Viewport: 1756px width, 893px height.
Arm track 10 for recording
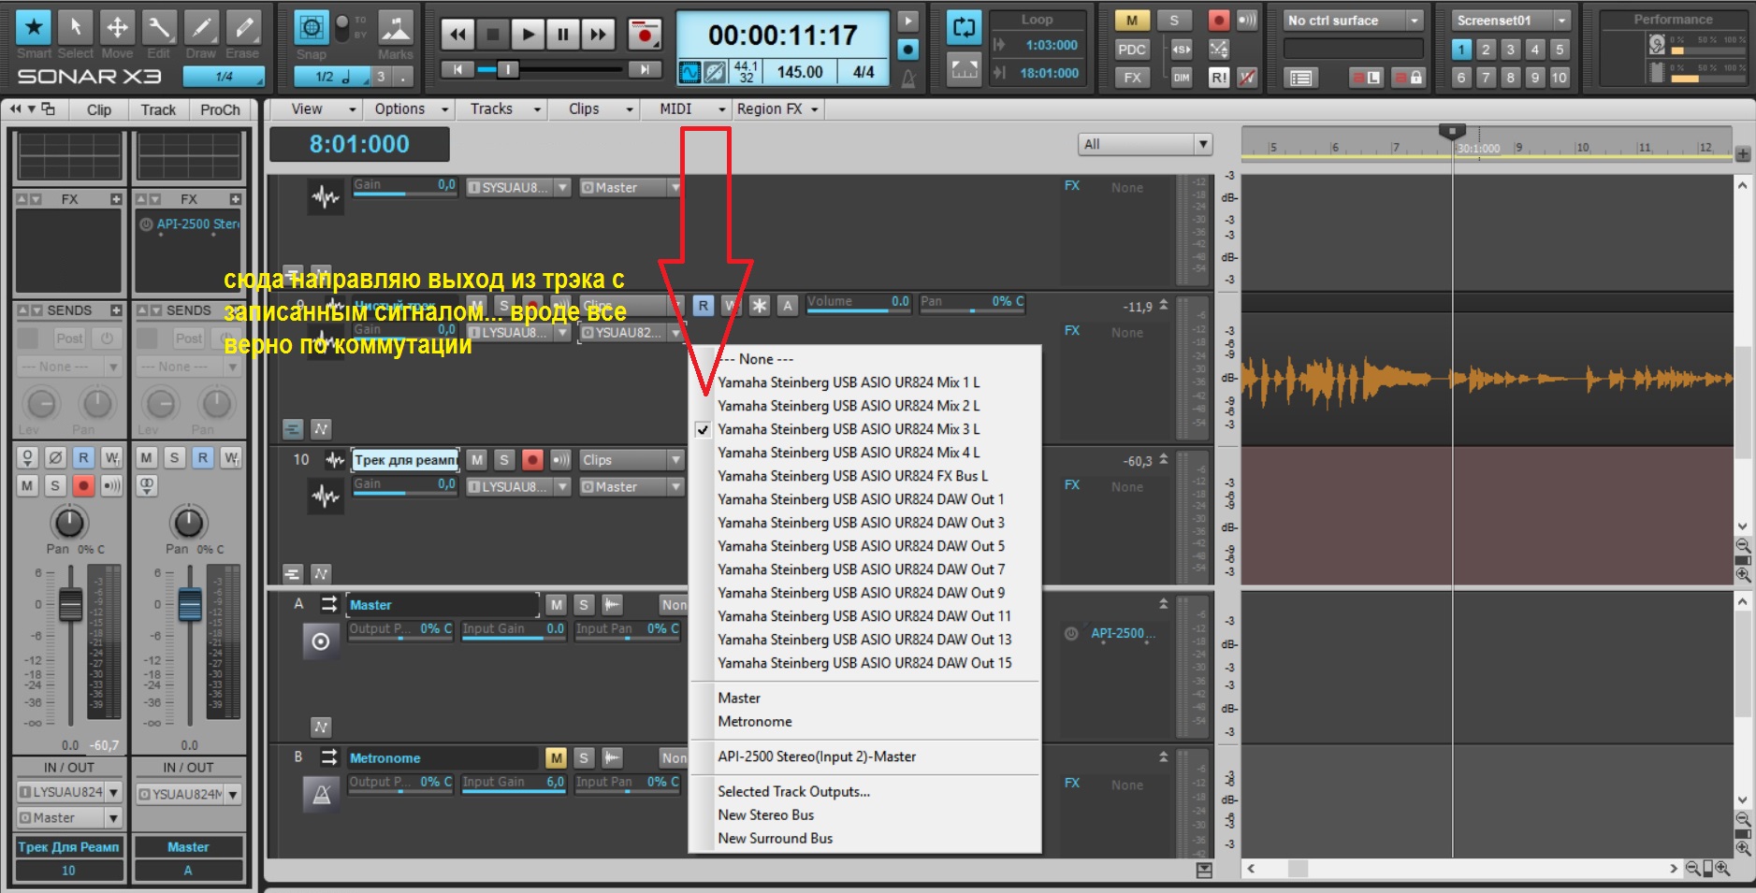pos(532,460)
